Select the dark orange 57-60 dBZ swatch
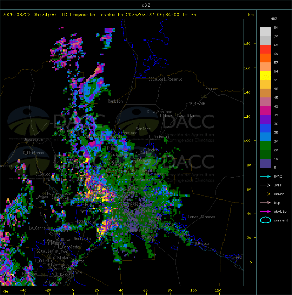 265,58
